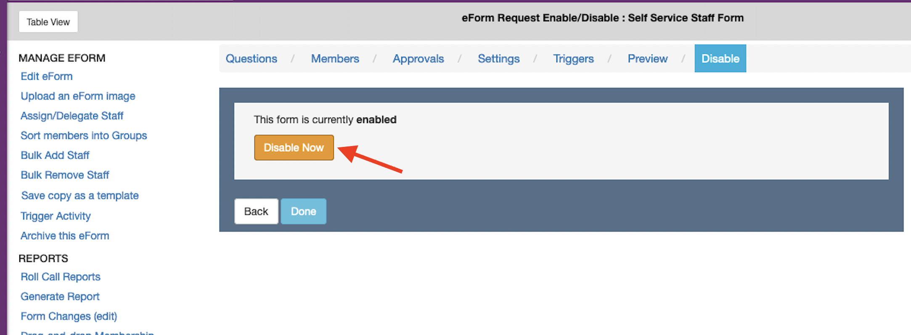911x335 pixels.
Task: Open Roll Call Reports link
Action: [x=61, y=277]
